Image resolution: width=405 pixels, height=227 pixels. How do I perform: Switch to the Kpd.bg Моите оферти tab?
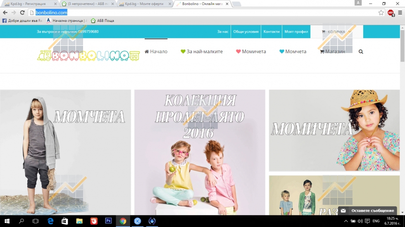tap(145, 4)
